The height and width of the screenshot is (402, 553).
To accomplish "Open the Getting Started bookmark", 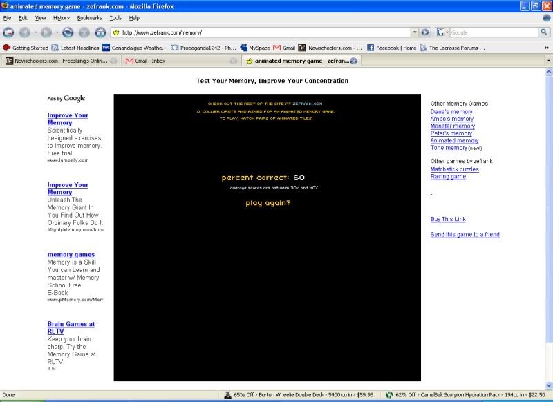I will tap(26, 48).
